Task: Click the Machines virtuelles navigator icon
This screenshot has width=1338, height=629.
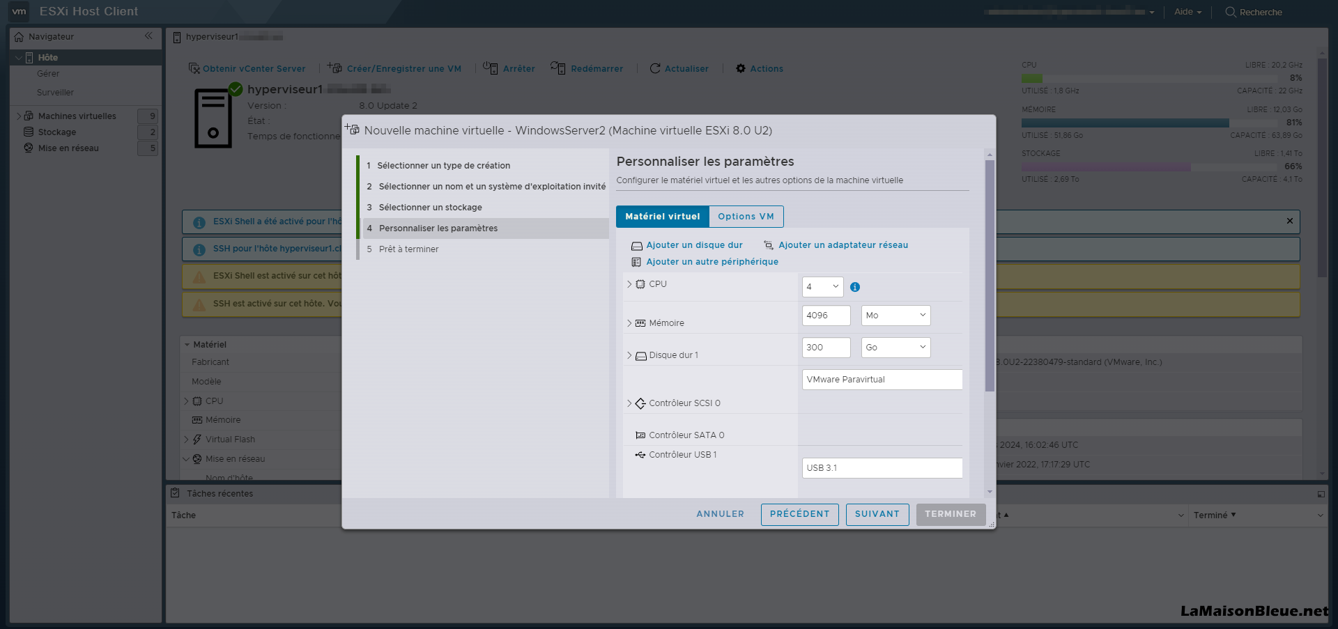Action: pos(29,116)
